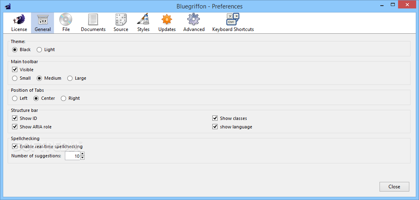
Task: Switch to the Documents tab label
Action: 93,29
